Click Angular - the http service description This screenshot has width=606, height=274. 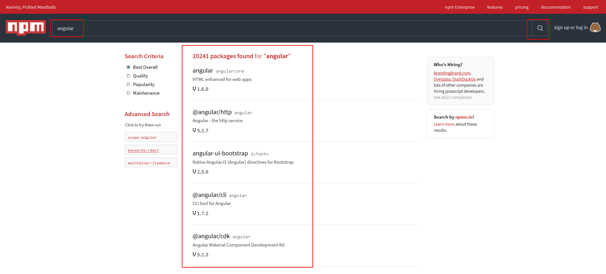(217, 121)
